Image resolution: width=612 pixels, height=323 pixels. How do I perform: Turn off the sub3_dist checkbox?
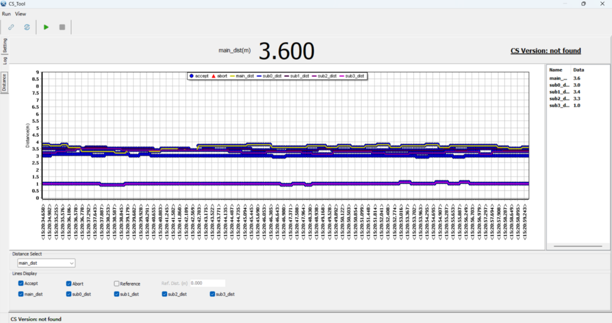(212, 294)
